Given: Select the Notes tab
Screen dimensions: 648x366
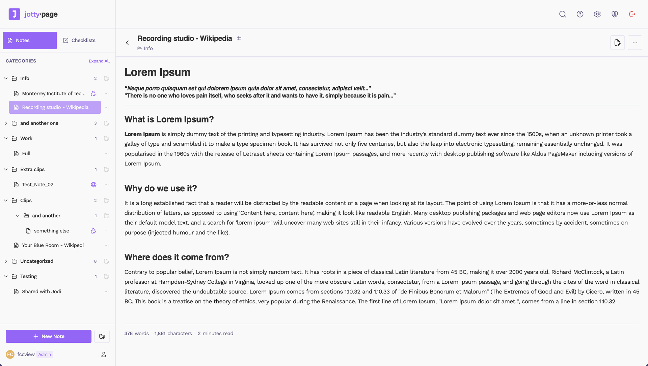Looking at the screenshot, I should click(30, 40).
